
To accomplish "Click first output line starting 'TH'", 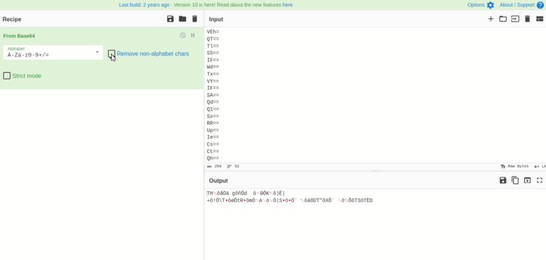I will [x=246, y=193].
